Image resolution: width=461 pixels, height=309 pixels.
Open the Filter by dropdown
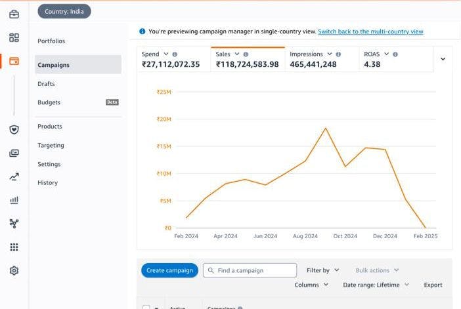(x=322, y=270)
